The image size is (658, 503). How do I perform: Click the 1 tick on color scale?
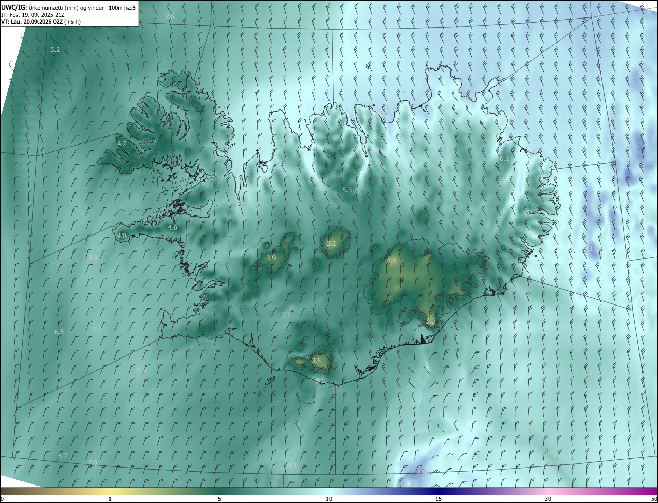point(110,499)
